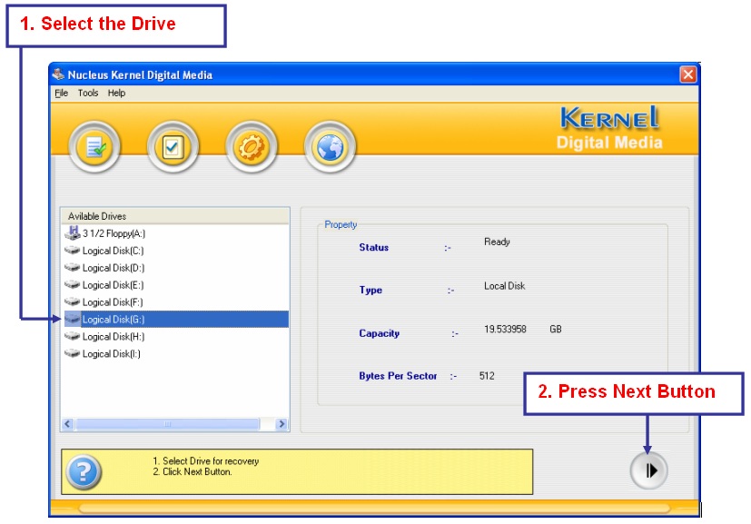Click the capacity value 19.533958
The height and width of the screenshot is (524, 751).
[505, 329]
